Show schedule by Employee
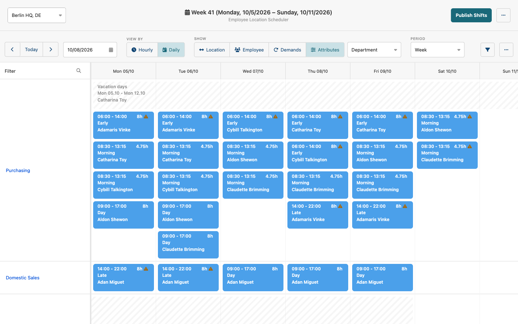The height and width of the screenshot is (324, 518). [x=249, y=50]
